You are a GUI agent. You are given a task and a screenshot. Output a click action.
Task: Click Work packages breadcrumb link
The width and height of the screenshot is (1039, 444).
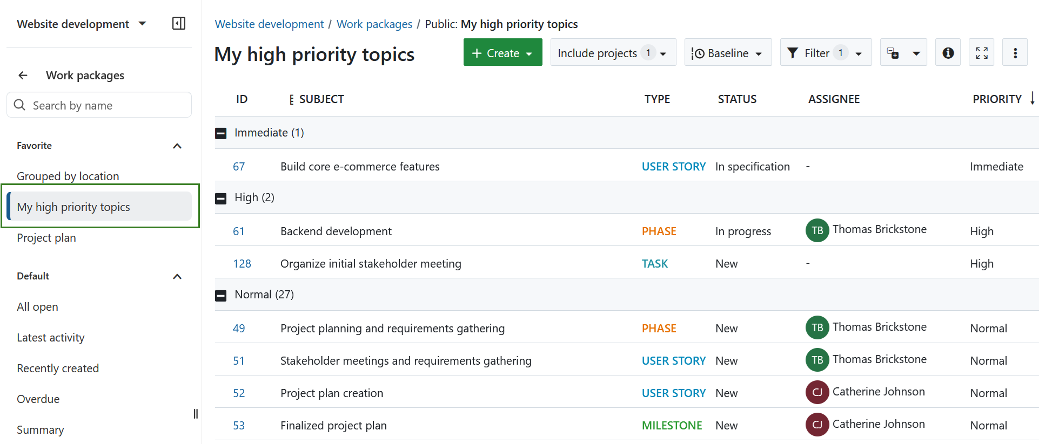pos(374,24)
